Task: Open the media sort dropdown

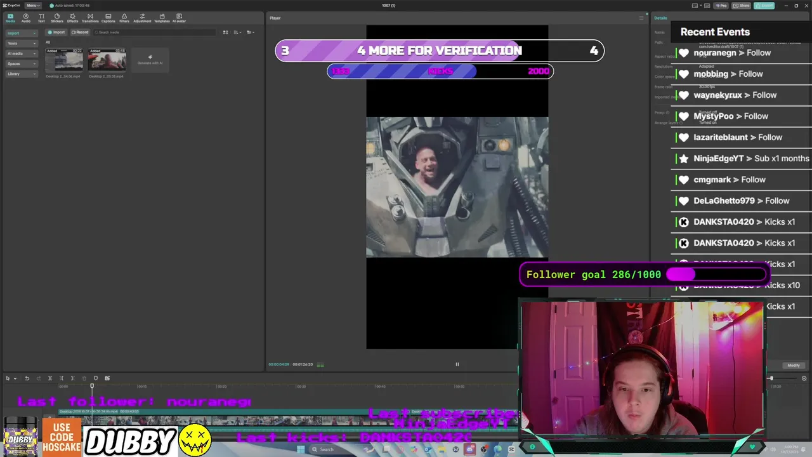Action: 237,32
